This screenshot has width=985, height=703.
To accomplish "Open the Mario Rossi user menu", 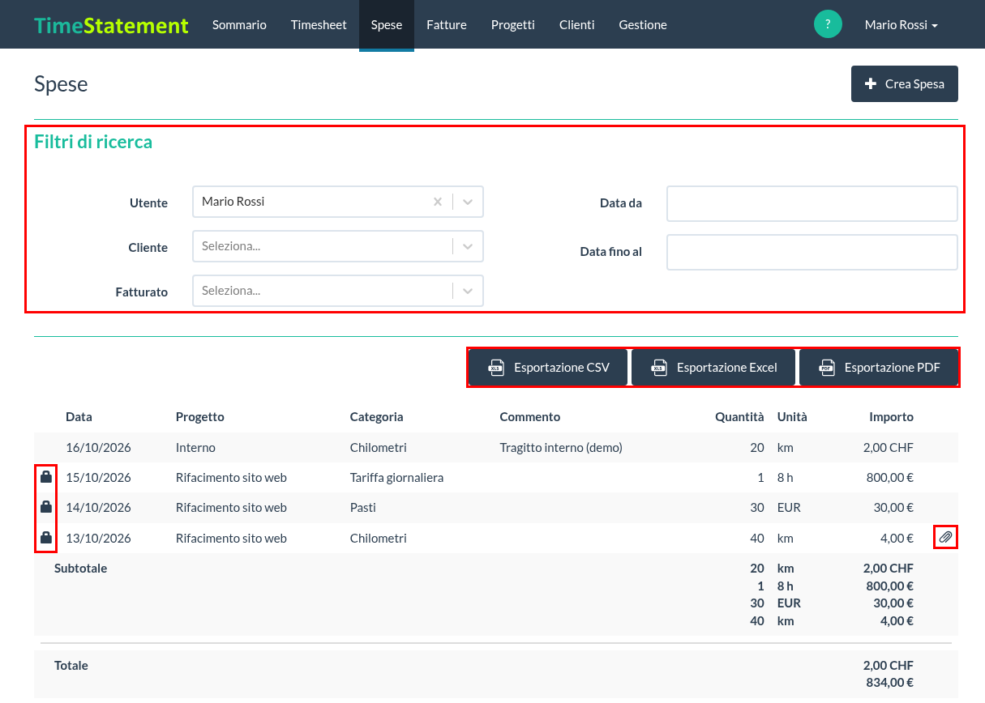I will [901, 24].
